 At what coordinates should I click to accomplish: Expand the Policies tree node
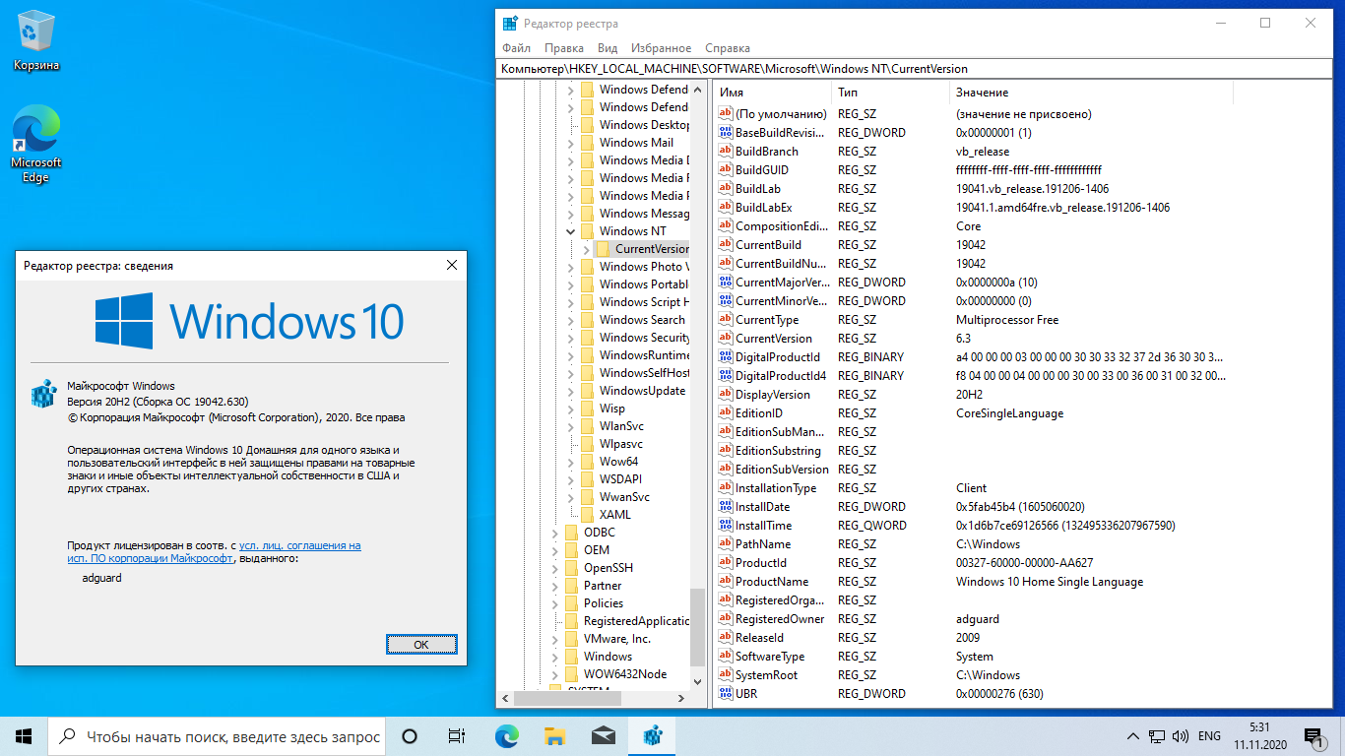(554, 603)
